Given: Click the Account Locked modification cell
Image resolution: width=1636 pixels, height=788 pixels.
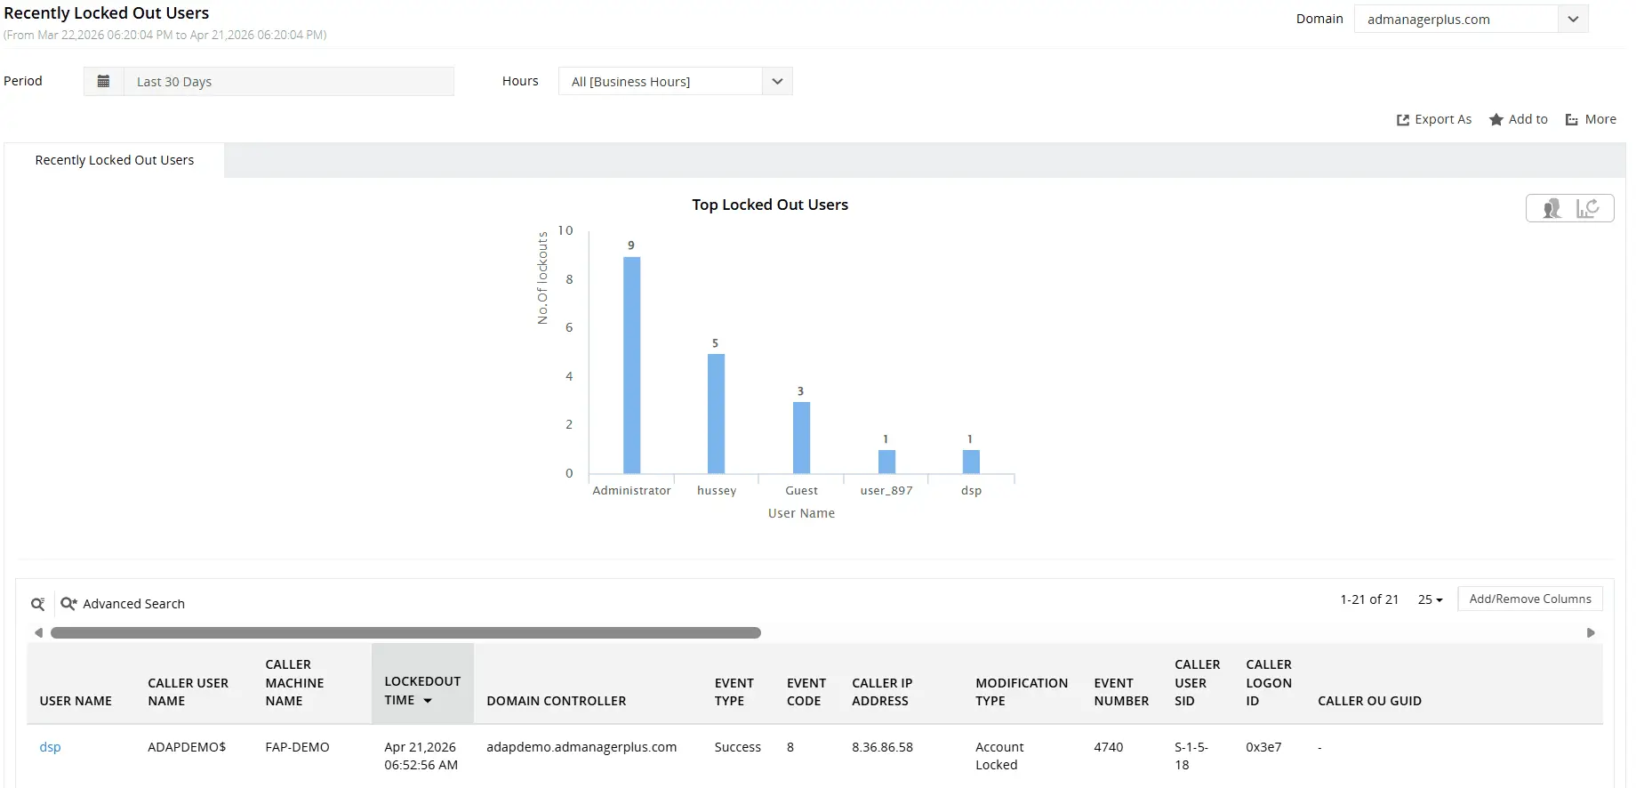Looking at the screenshot, I should click(999, 756).
